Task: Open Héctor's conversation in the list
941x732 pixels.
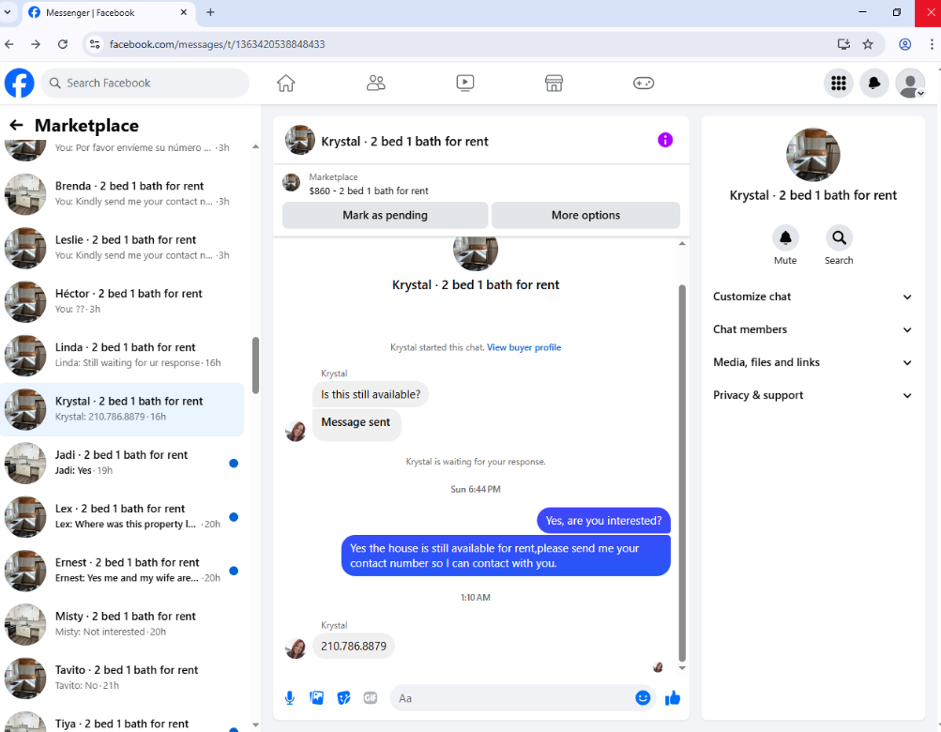Action: (122, 301)
